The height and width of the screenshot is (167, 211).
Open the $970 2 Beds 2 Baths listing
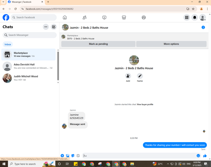(x=81, y=38)
